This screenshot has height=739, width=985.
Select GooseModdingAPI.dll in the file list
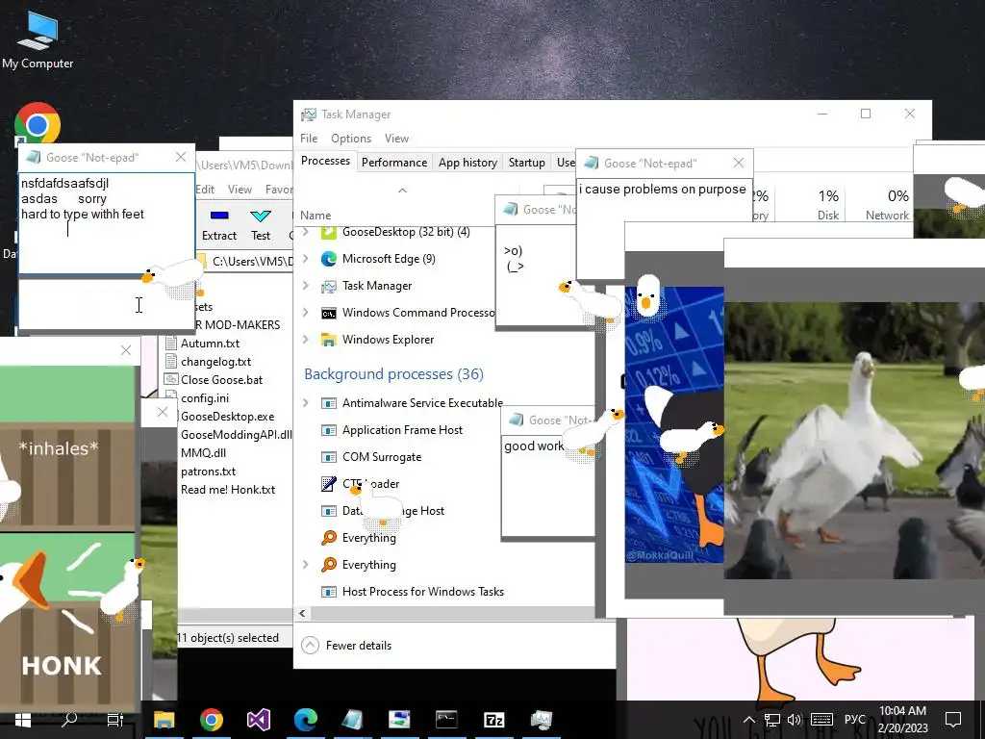237,434
